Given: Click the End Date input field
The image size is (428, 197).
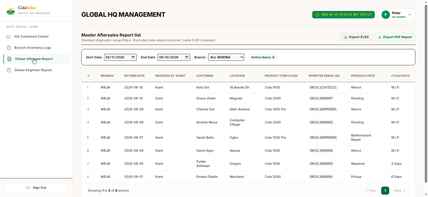Looking at the screenshot, I should coord(174,57).
